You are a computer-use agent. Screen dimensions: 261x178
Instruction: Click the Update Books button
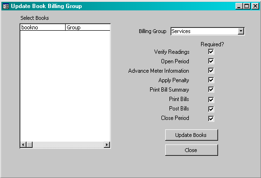[x=192, y=135]
